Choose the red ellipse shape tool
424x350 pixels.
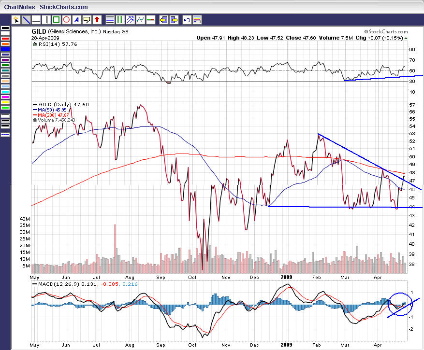point(67,20)
